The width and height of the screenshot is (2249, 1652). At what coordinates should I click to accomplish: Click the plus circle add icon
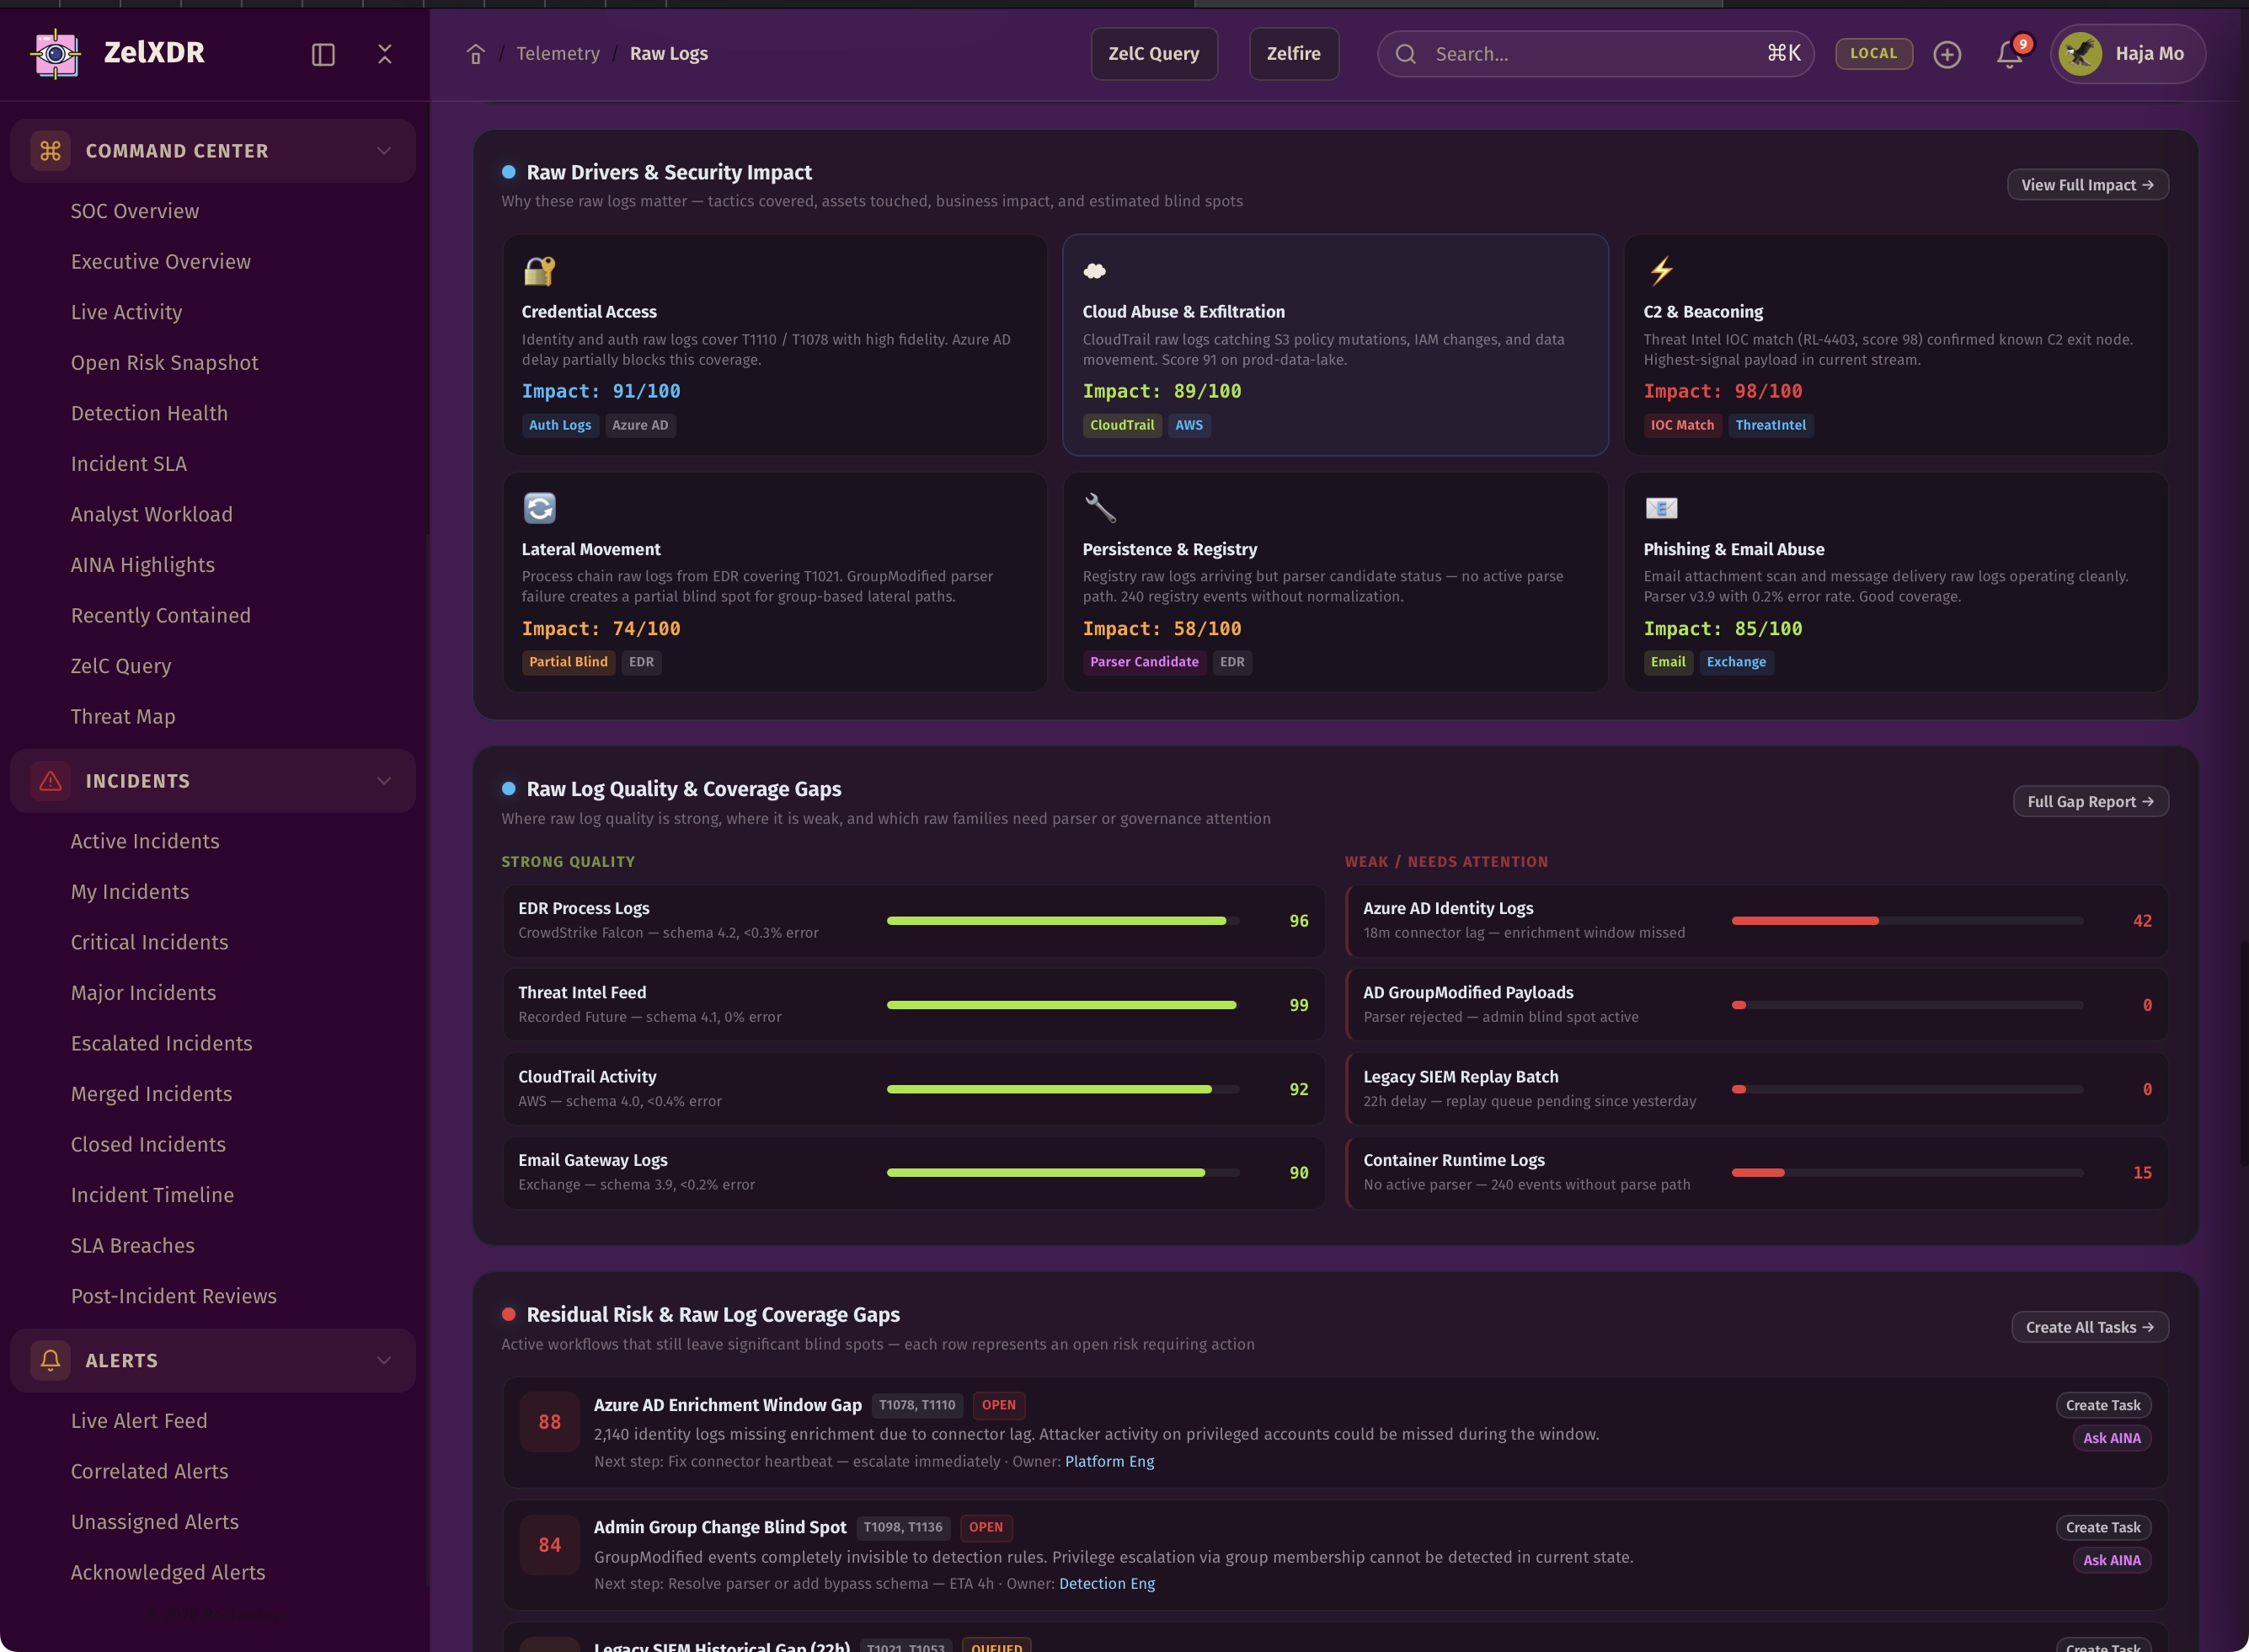[1946, 54]
